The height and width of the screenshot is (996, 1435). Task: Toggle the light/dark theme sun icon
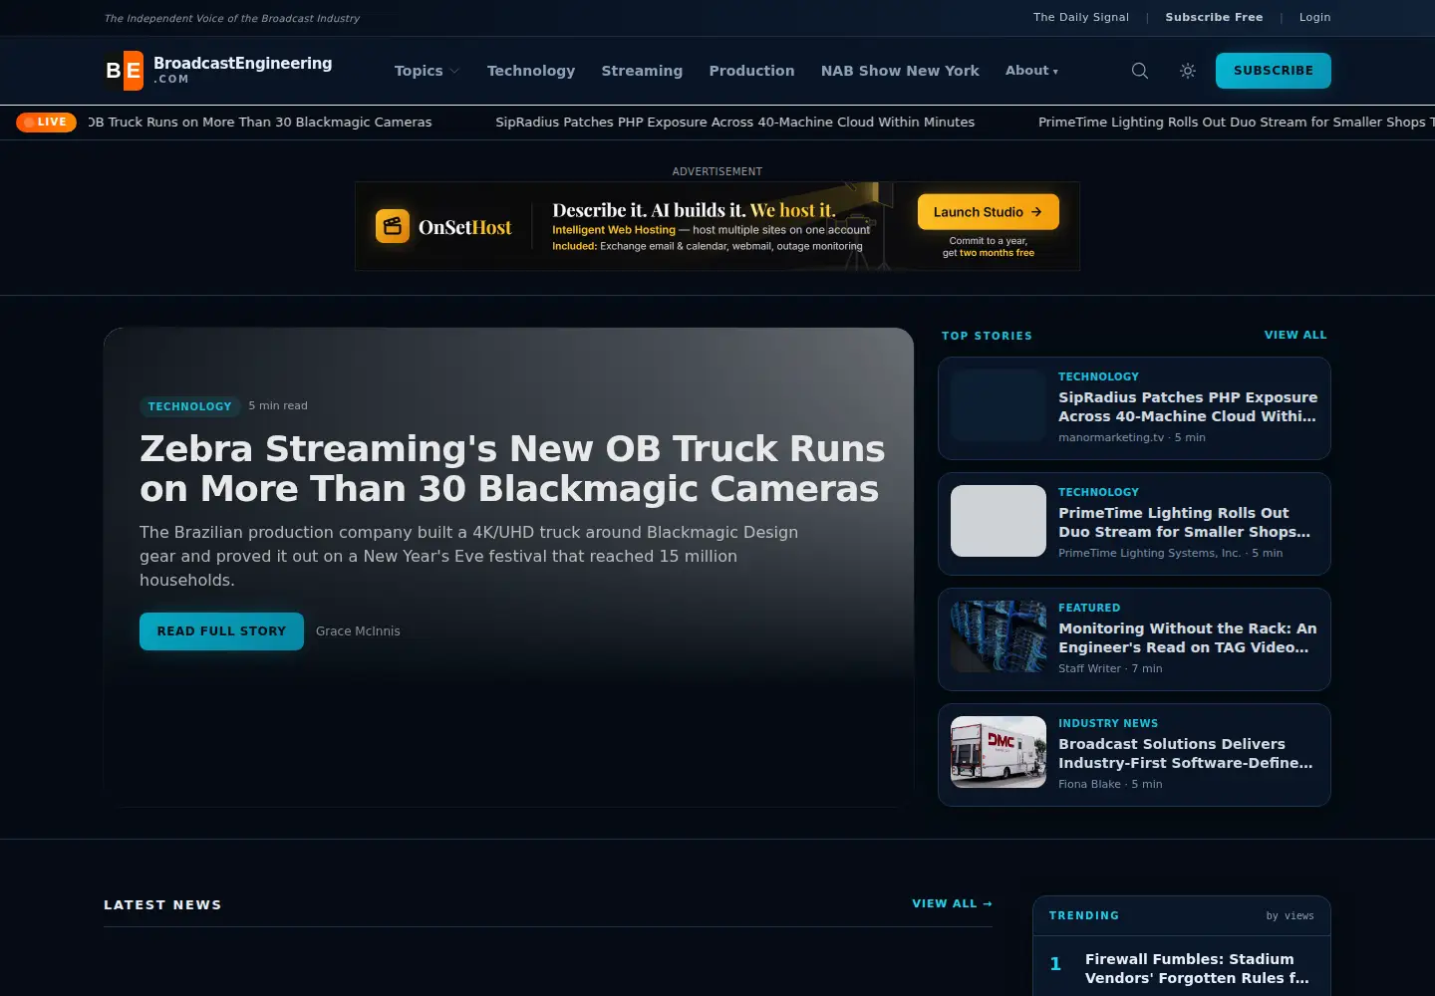pos(1188,71)
